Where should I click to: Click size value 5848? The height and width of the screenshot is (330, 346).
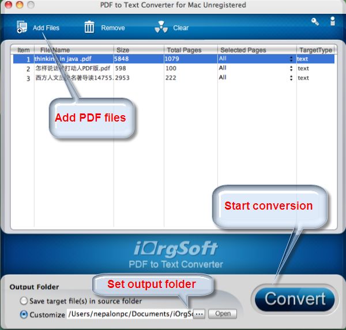click(x=121, y=59)
